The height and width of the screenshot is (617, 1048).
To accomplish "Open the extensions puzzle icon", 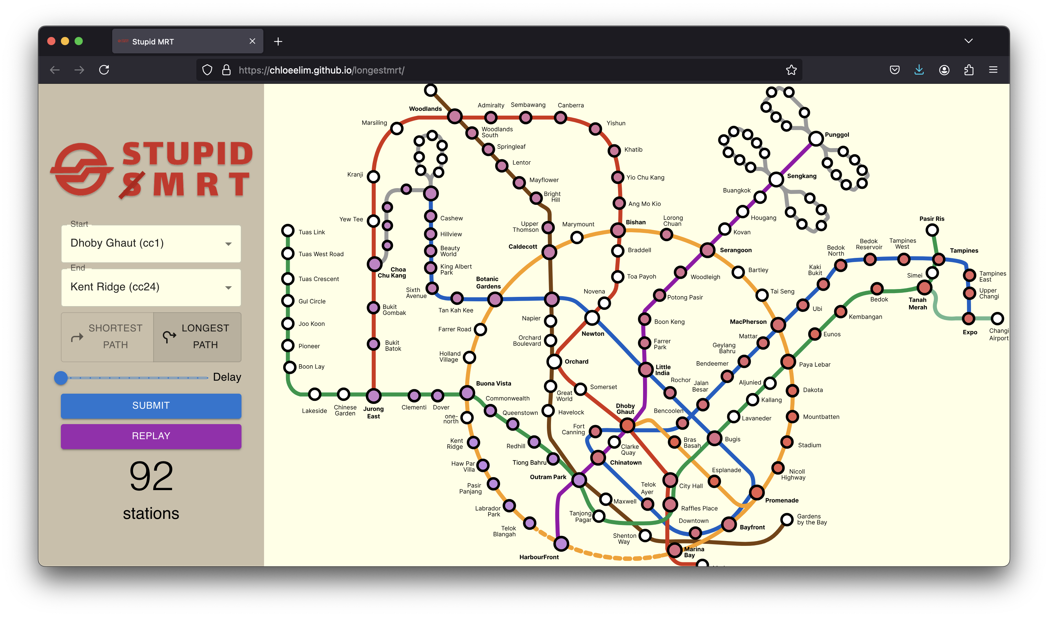I will pos(969,70).
